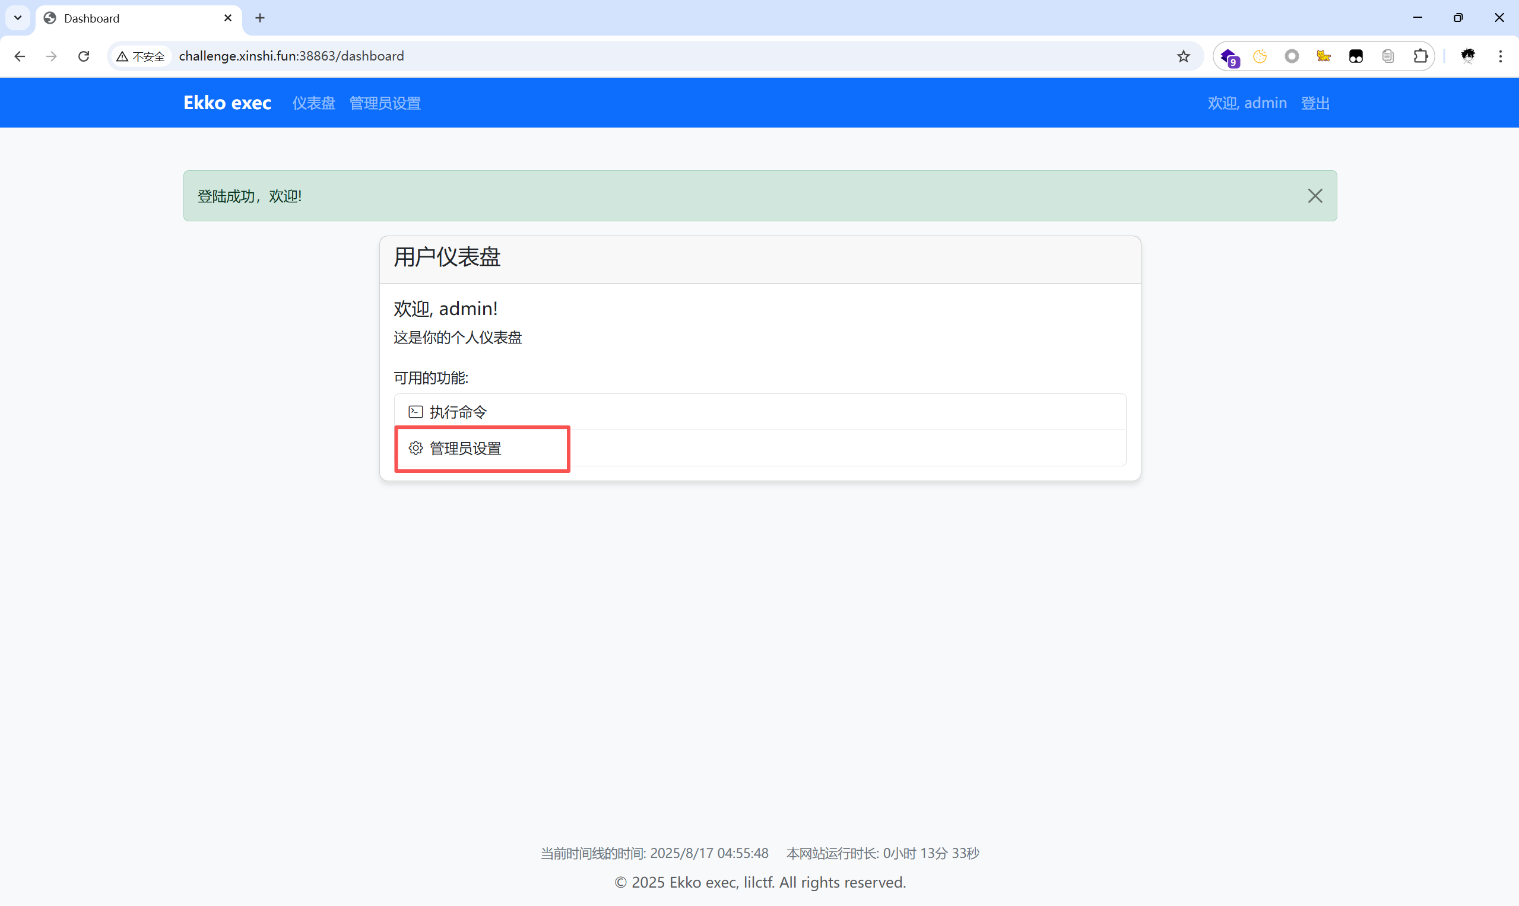Open 管理员设置 in the feature list
The width and height of the screenshot is (1519, 906).
[465, 449]
